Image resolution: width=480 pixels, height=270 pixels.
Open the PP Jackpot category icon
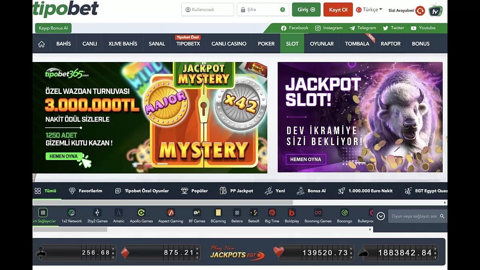pyautogui.click(x=222, y=191)
